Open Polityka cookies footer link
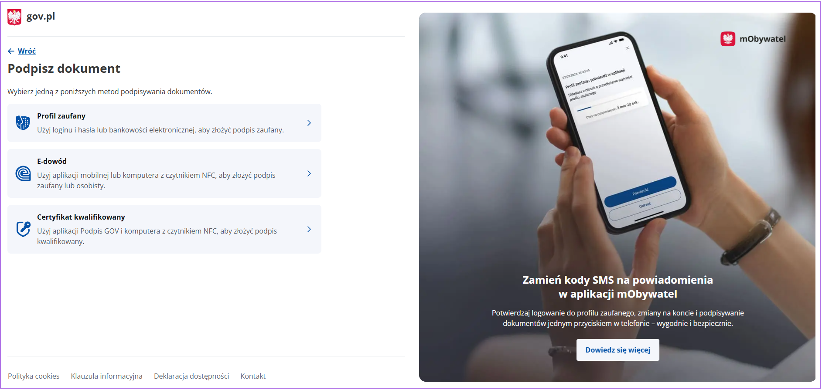 pyautogui.click(x=34, y=376)
